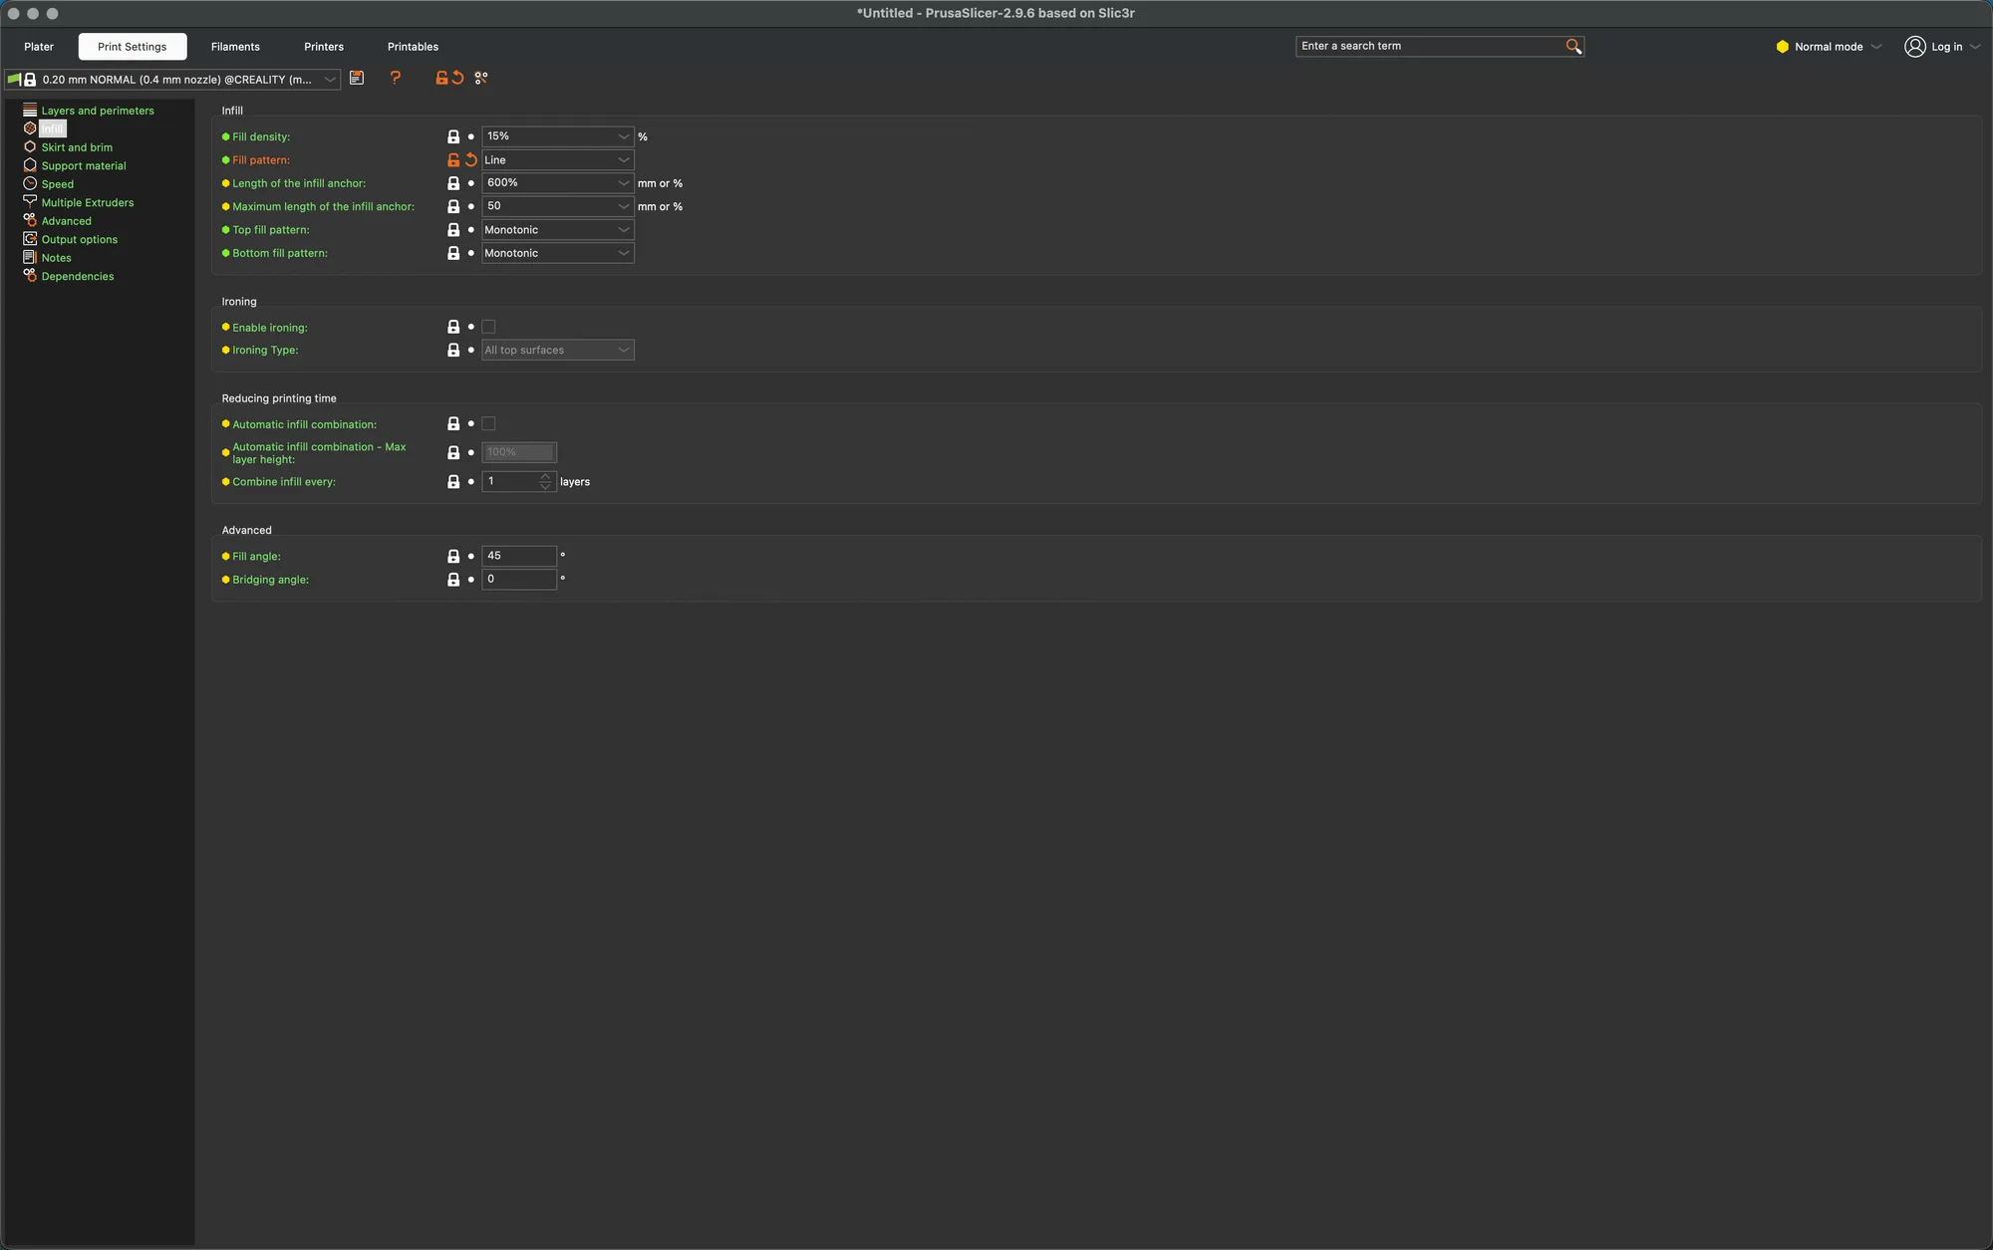Open the Fill pattern Line dropdown
This screenshot has width=1993, height=1250.
pyautogui.click(x=558, y=159)
